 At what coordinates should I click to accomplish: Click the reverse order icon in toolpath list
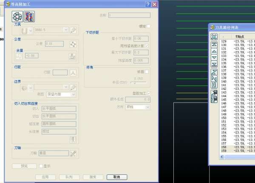pos(214,72)
